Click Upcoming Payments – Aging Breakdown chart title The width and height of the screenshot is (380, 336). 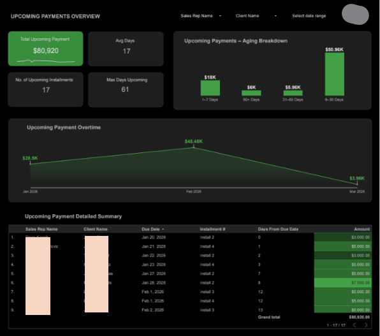(236, 41)
